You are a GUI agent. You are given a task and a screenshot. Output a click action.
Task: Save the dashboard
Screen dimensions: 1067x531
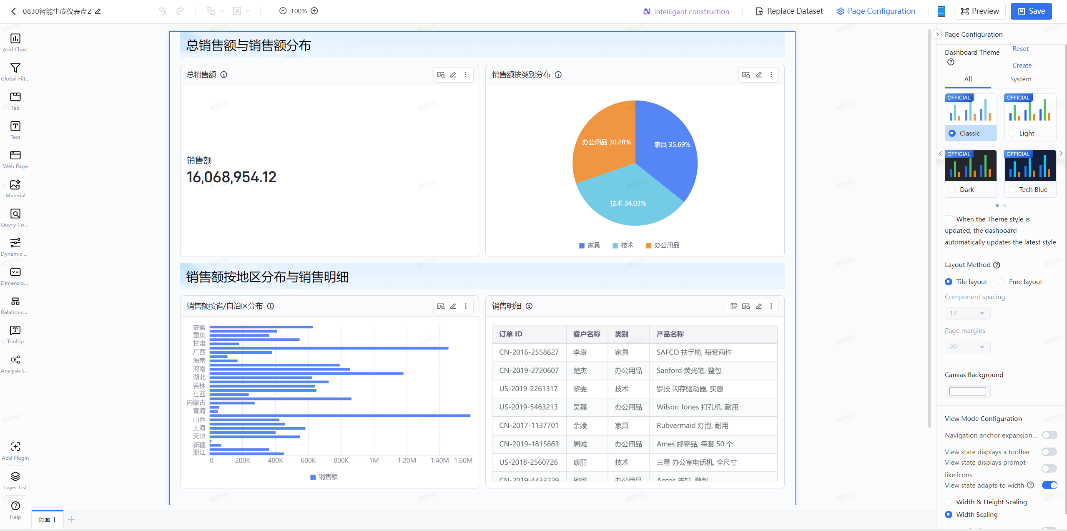1031,11
